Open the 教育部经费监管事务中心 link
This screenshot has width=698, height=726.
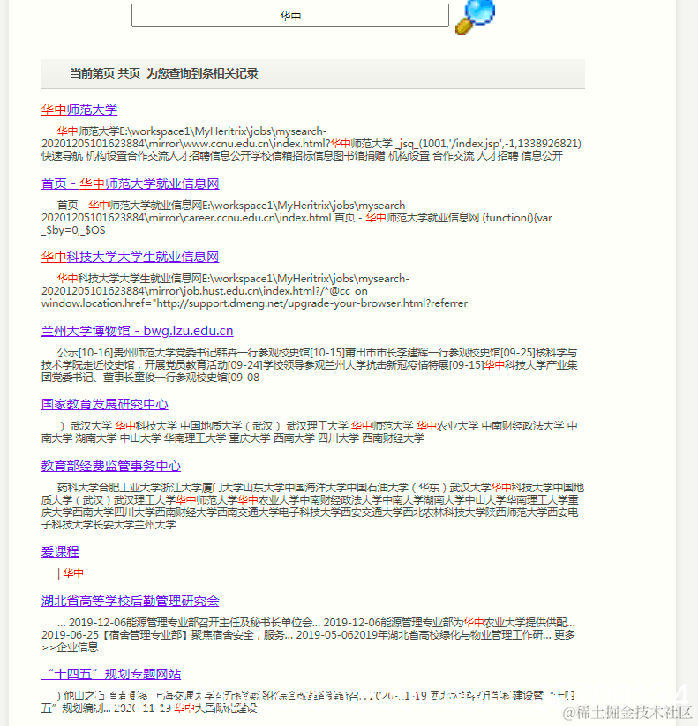coord(111,467)
